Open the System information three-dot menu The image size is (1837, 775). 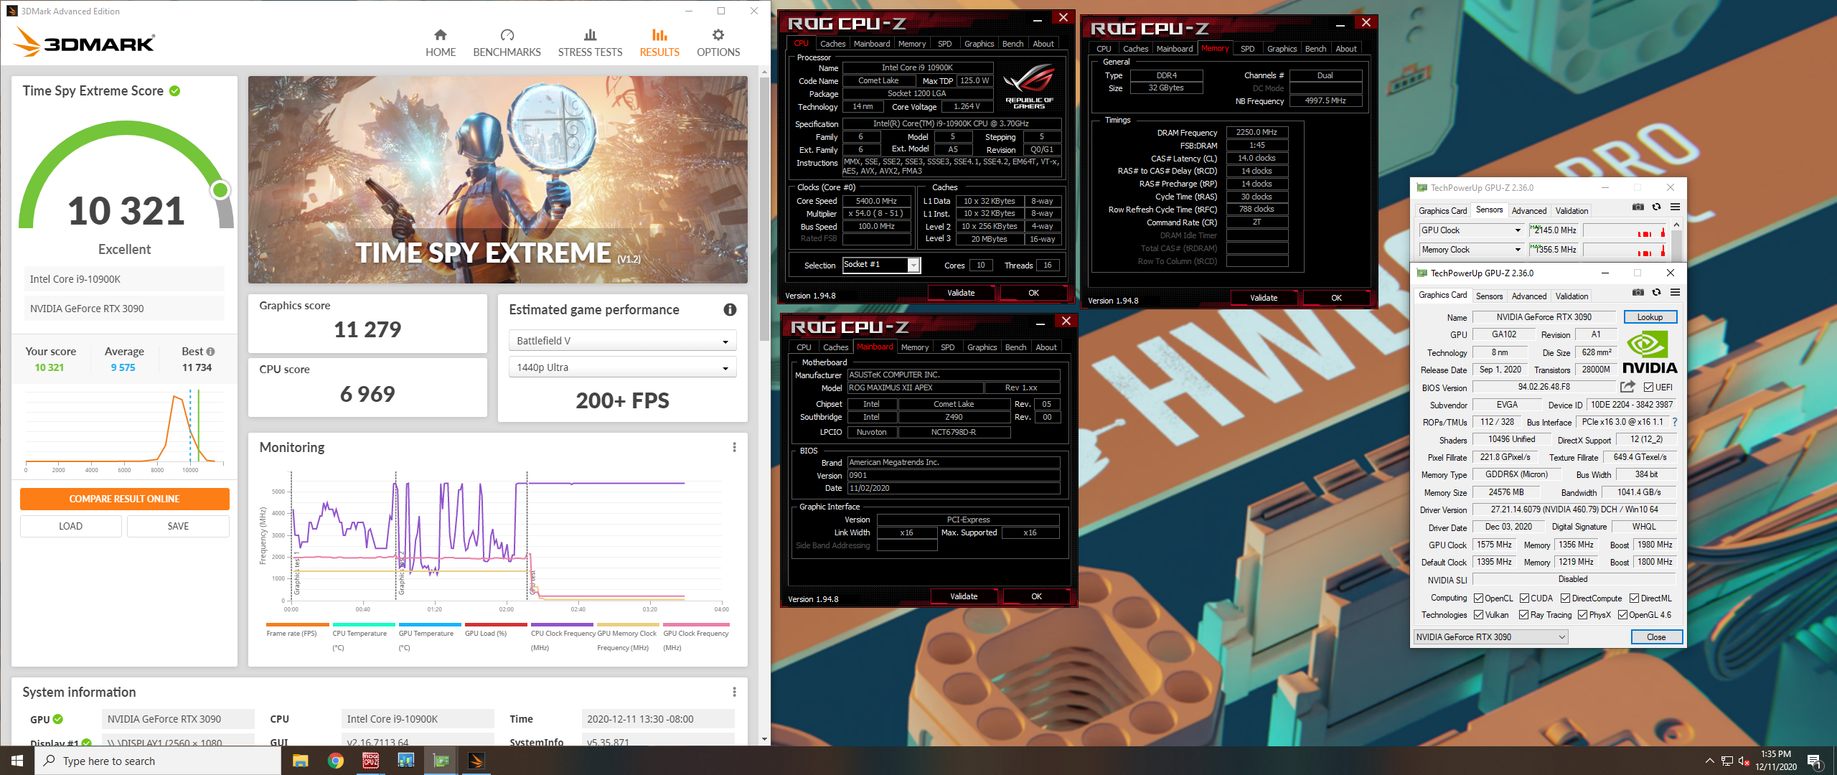click(734, 692)
